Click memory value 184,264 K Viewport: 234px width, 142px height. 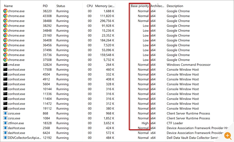107,40
